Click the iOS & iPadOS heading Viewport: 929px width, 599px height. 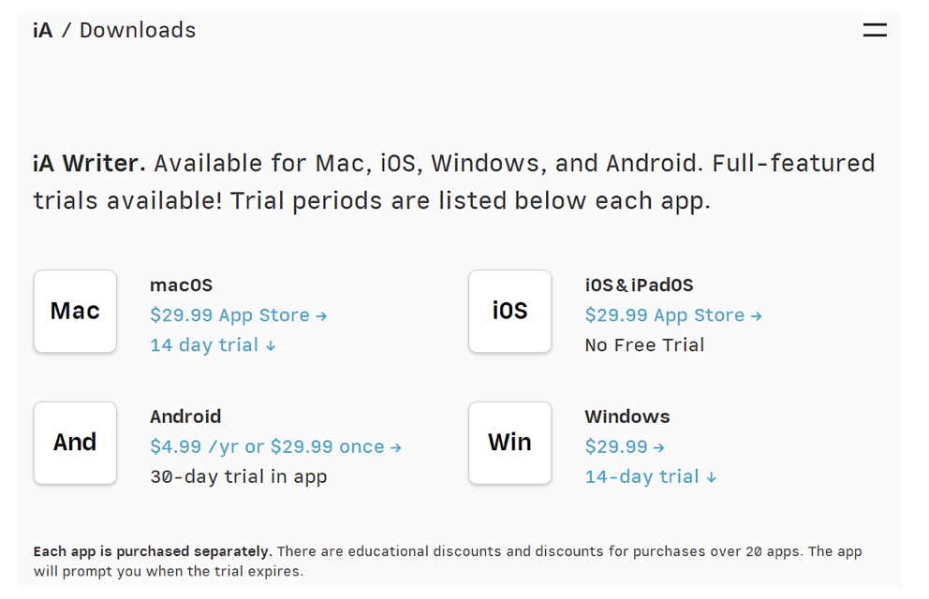tap(639, 285)
